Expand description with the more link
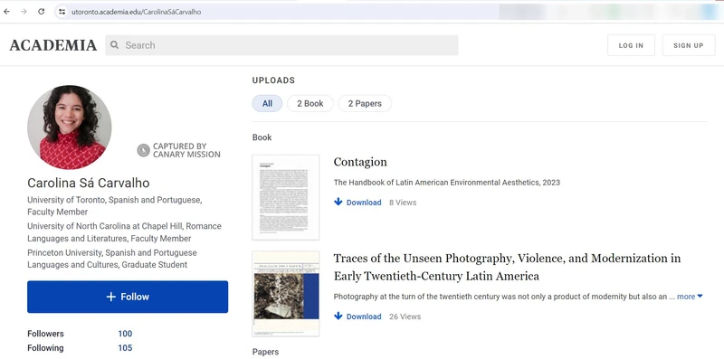The height and width of the screenshot is (359, 724). pos(690,297)
